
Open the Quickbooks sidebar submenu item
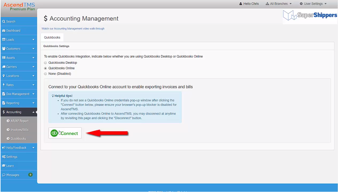pyautogui.click(x=19, y=139)
